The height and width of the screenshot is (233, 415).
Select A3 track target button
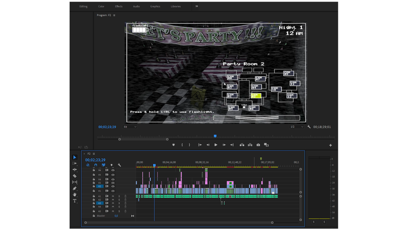click(100, 203)
